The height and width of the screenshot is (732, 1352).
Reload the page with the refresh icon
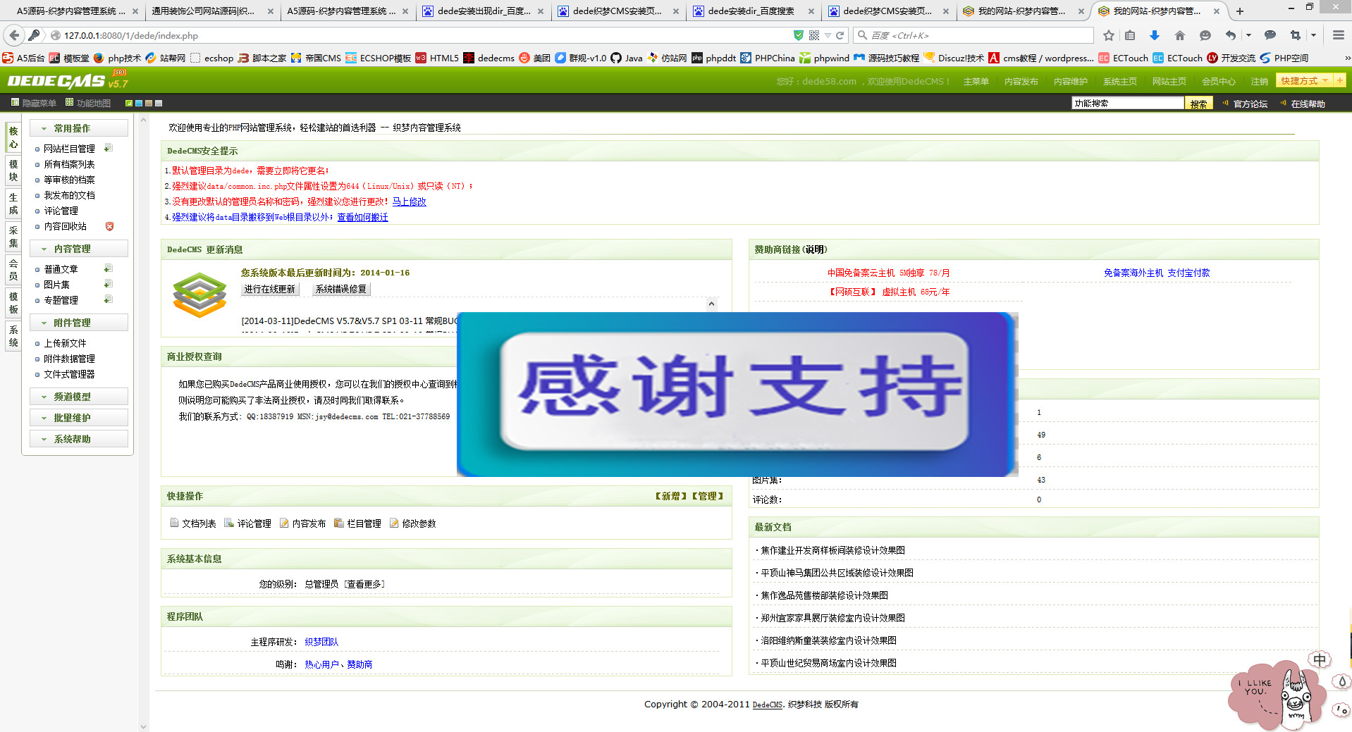pyautogui.click(x=840, y=35)
